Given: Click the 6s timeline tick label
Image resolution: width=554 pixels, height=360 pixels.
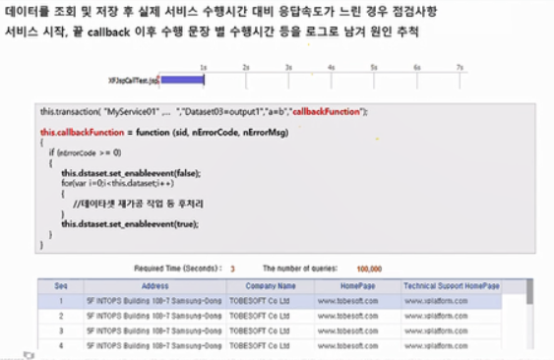Looking at the screenshot, I should (x=417, y=67).
